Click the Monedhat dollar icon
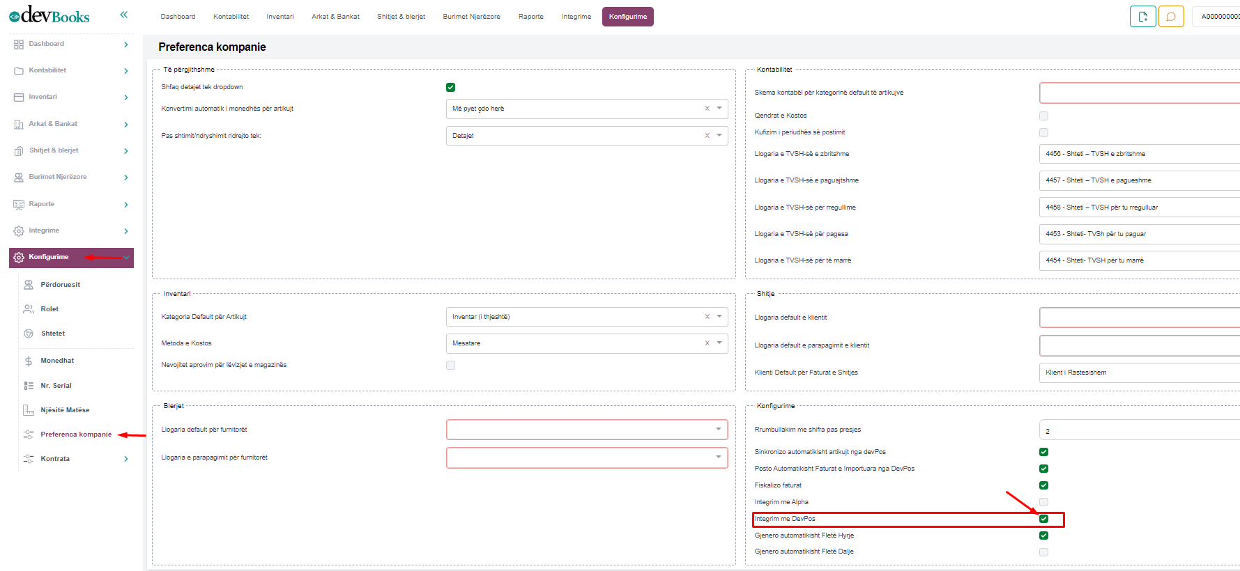The width and height of the screenshot is (1240, 571). [29, 361]
